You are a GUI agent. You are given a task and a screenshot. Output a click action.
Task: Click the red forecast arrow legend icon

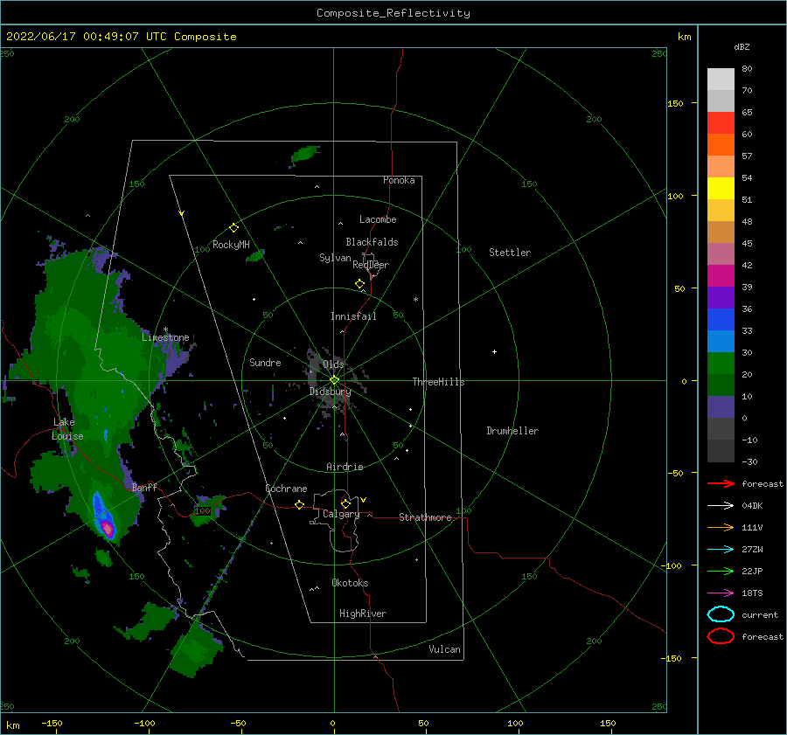pos(721,483)
